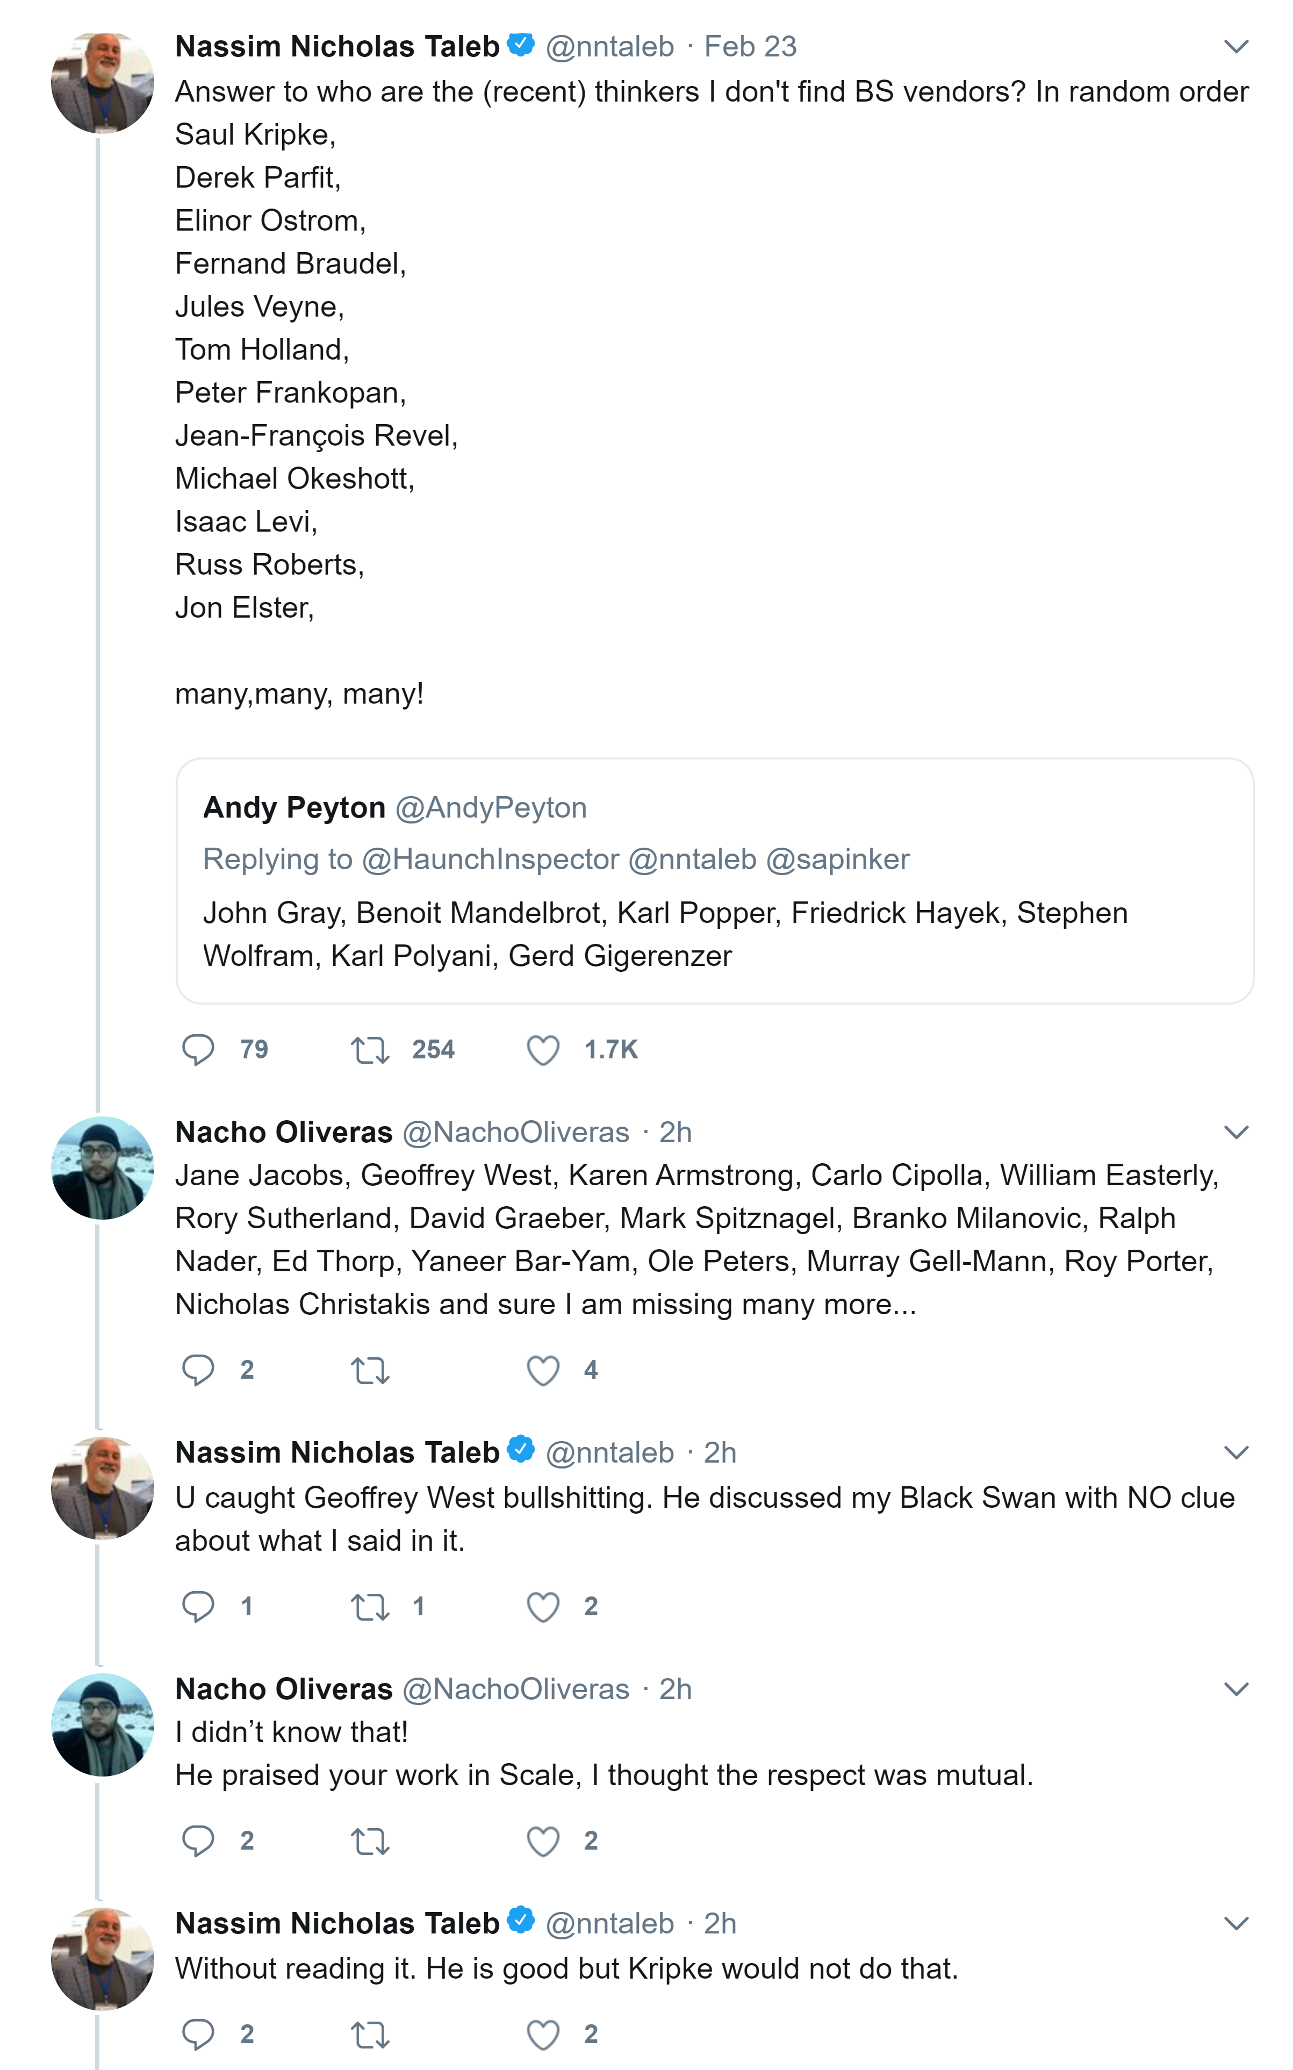Open the @AndyPeyton handle in quoted tweet
The height and width of the screenshot is (2070, 1293).
click(x=491, y=807)
